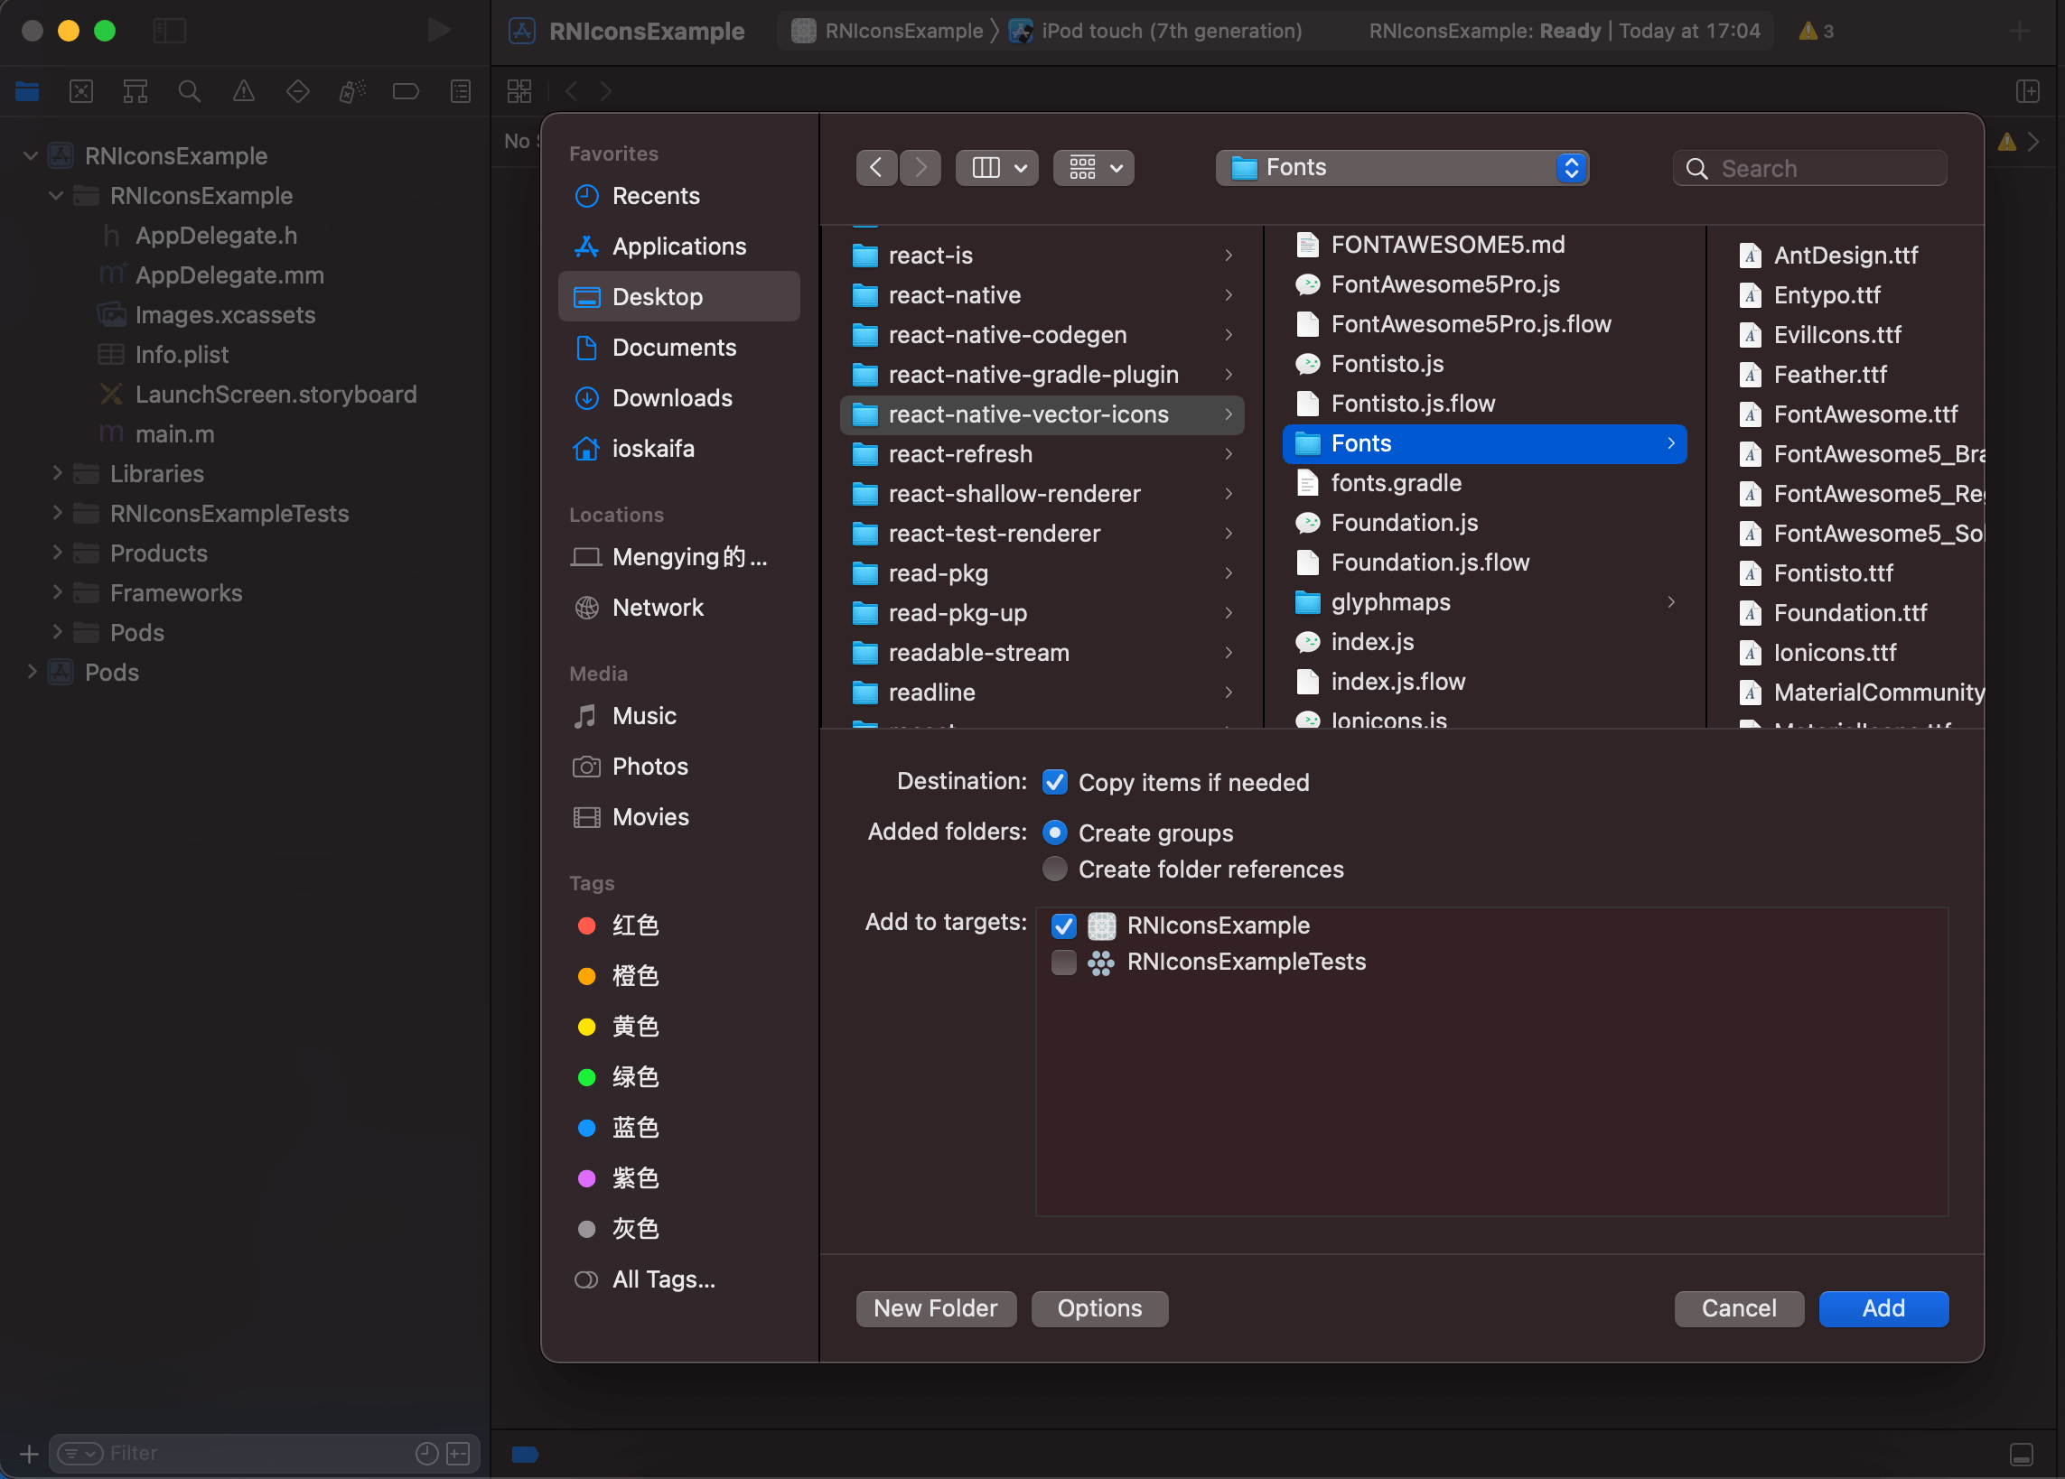The height and width of the screenshot is (1479, 2065).
Task: Check the RNIconsExampleTests target
Action: coord(1063,962)
